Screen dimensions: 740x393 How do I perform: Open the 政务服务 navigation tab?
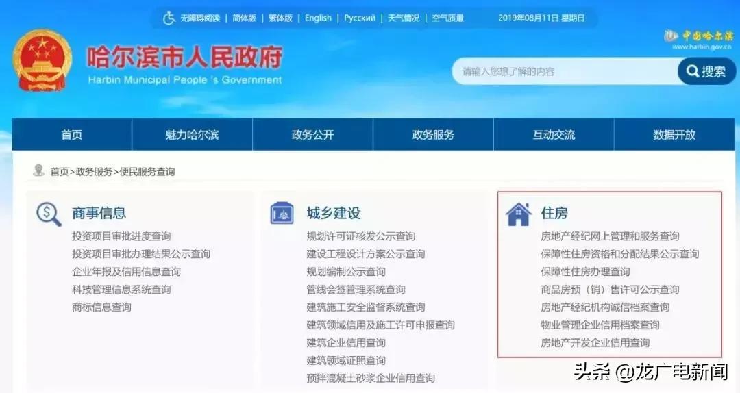433,134
